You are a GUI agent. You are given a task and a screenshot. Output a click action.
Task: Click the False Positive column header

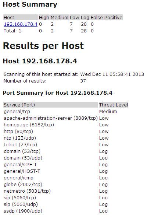coord(107,17)
